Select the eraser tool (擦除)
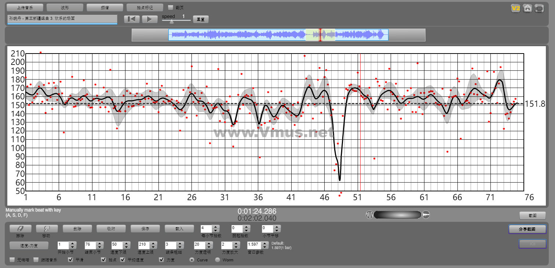 coord(20,228)
